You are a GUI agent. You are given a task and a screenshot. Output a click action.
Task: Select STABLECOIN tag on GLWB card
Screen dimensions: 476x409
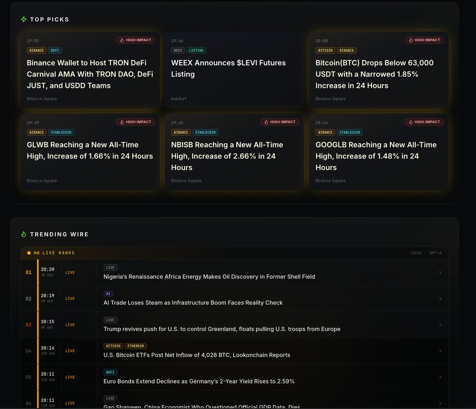pos(61,132)
